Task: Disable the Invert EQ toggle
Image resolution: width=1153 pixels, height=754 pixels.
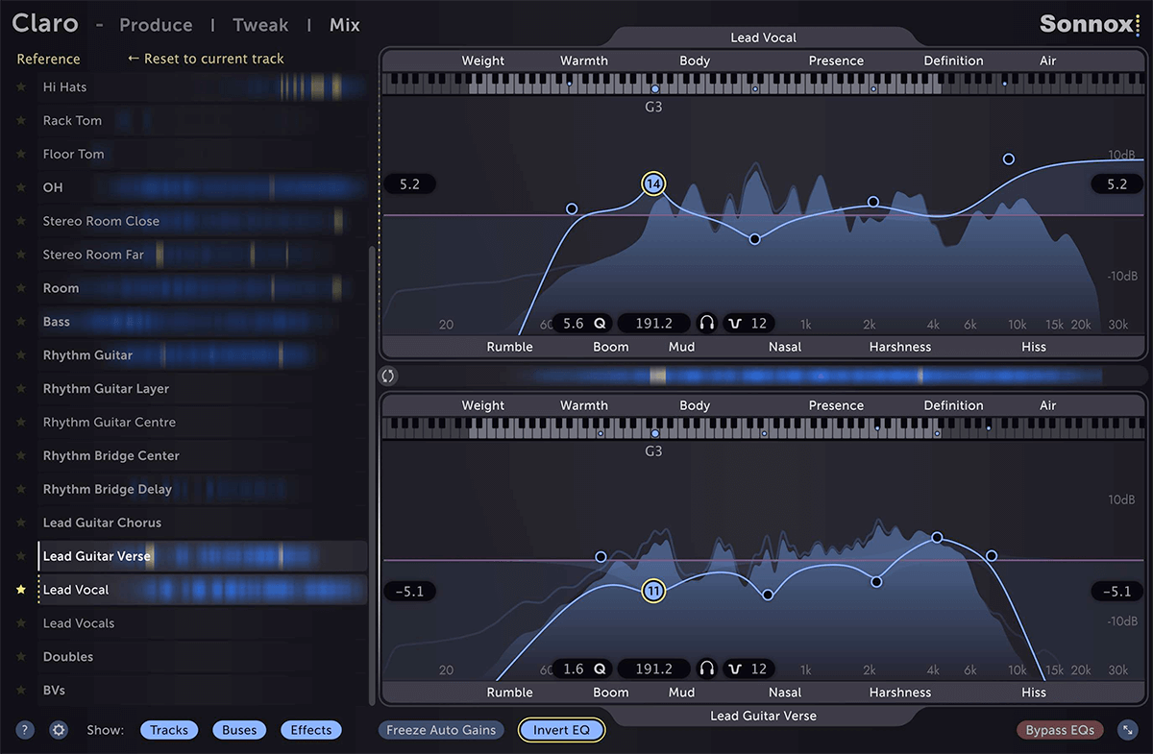Action: 561,730
